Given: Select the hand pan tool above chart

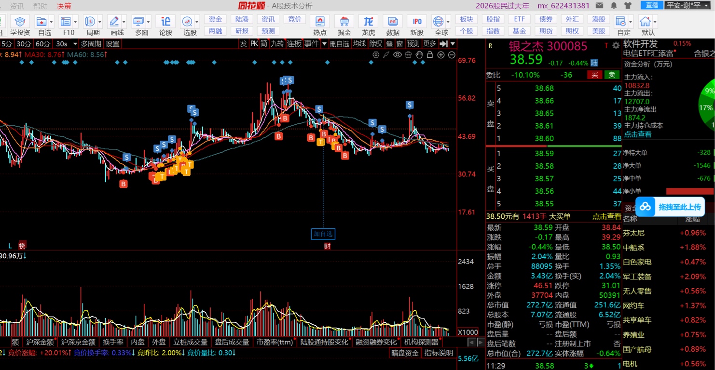Looking at the screenshot, I should pyautogui.click(x=419, y=55).
